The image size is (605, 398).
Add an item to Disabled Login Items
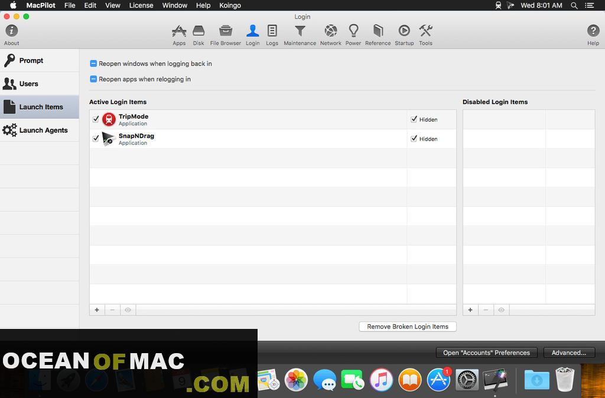click(x=470, y=309)
